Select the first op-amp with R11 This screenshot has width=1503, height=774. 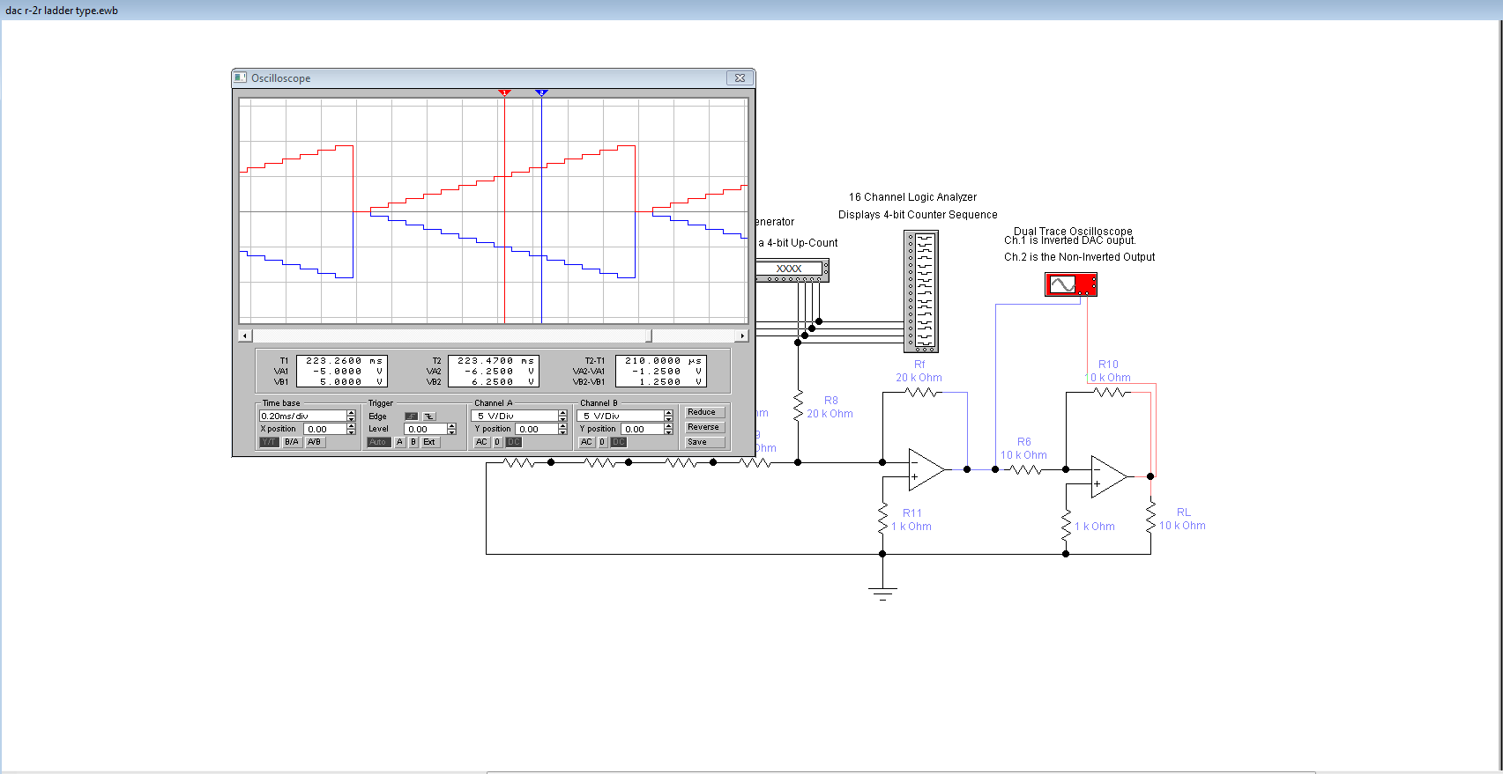[926, 469]
